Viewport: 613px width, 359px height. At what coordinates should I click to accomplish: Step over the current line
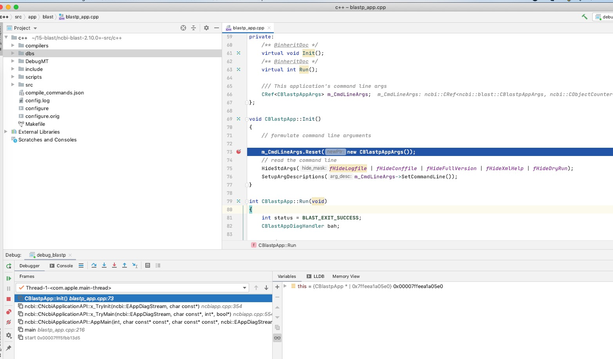pos(94,266)
